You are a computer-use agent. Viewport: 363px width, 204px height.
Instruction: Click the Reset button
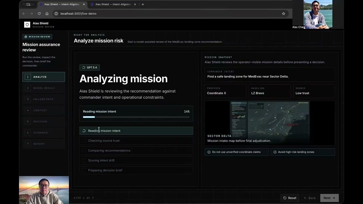[290, 198]
